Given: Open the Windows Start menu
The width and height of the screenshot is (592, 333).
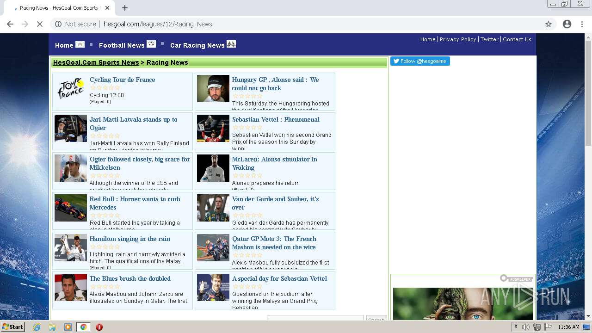Looking at the screenshot, I should [x=13, y=327].
